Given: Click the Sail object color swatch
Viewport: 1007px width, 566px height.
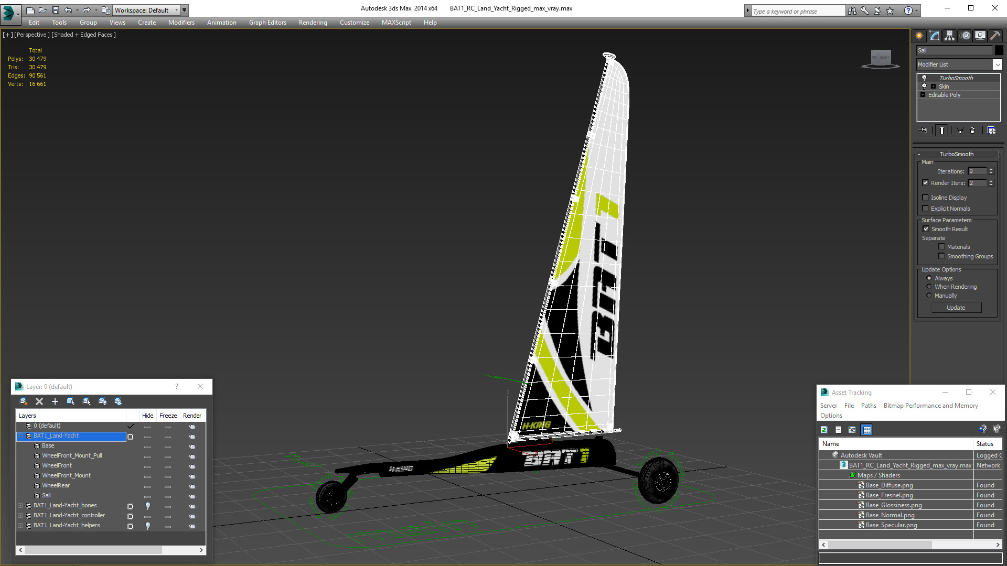Looking at the screenshot, I should coord(999,50).
